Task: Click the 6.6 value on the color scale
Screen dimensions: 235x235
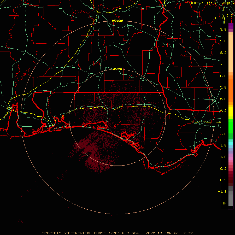Action: pos(223,76)
